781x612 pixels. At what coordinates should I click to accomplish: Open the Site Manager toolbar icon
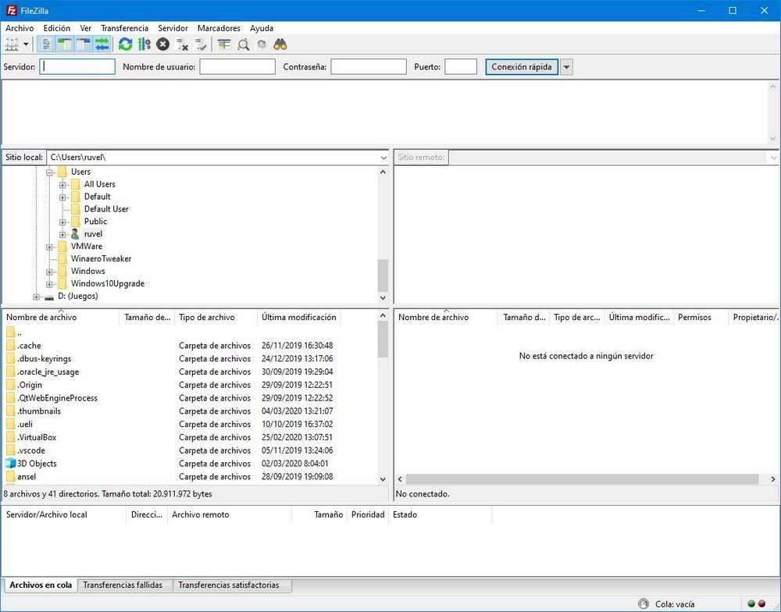(x=12, y=44)
